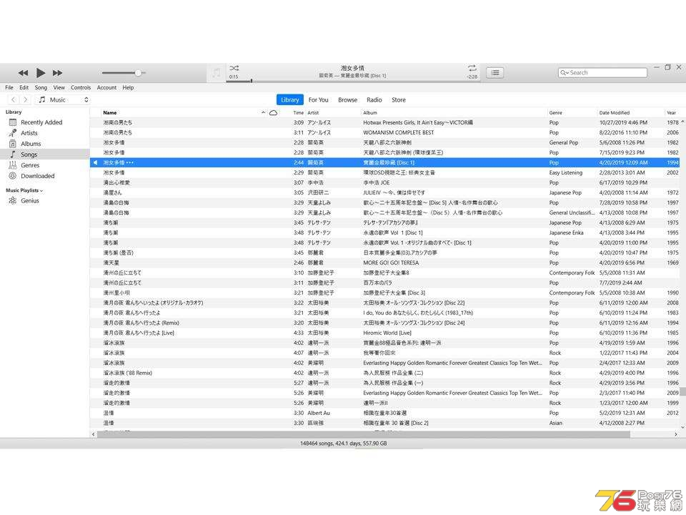Sort by the Genre column header
Screen dimensions: 686x515
(556, 113)
